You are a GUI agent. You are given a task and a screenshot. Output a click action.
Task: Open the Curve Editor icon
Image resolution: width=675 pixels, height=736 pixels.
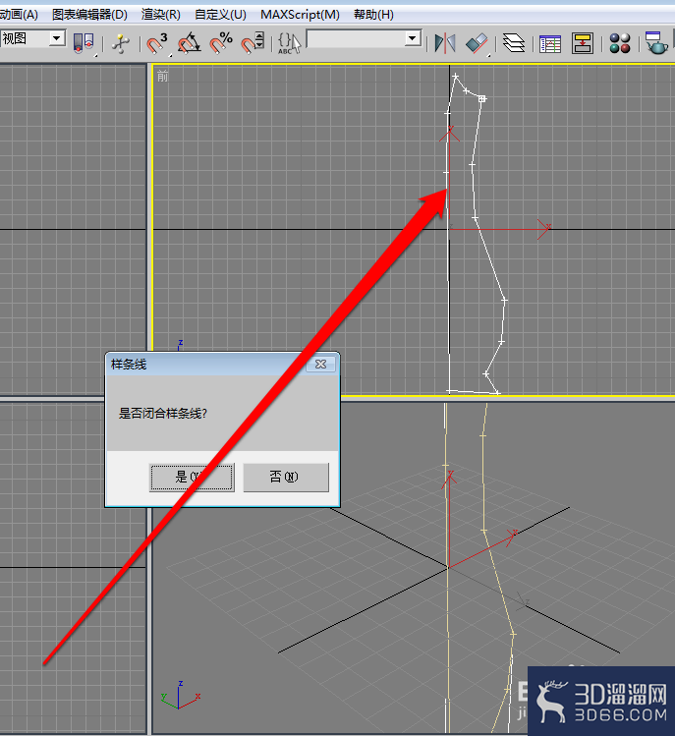(550, 43)
